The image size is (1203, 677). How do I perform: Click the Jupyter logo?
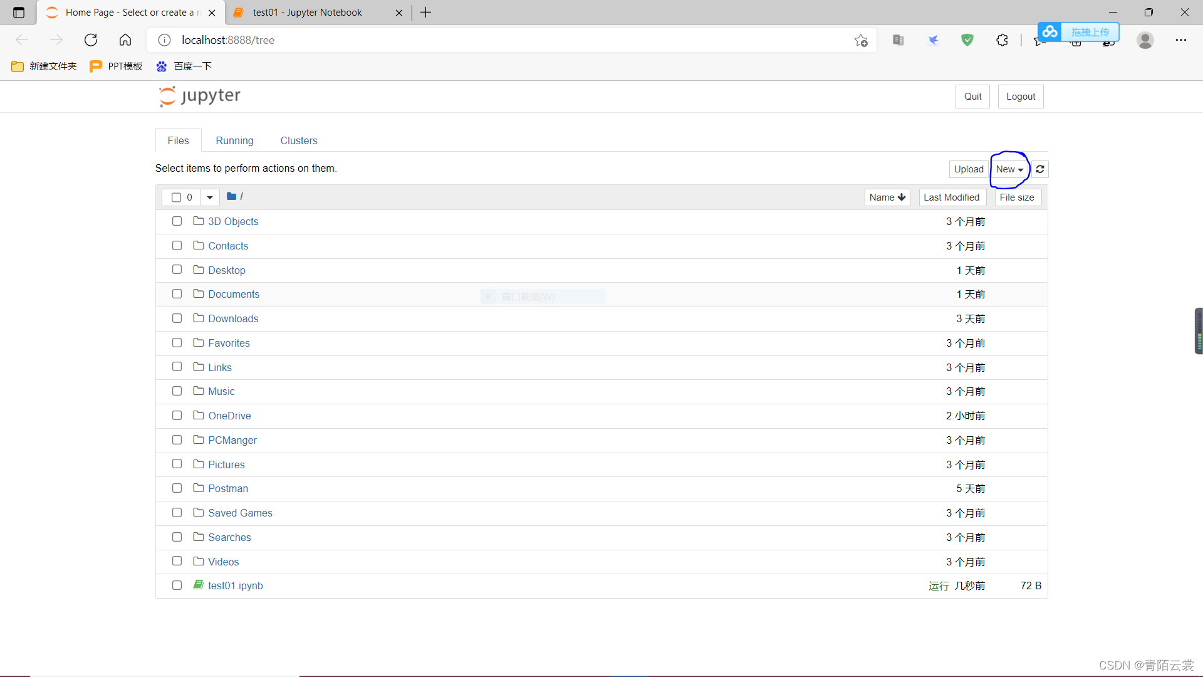[199, 96]
